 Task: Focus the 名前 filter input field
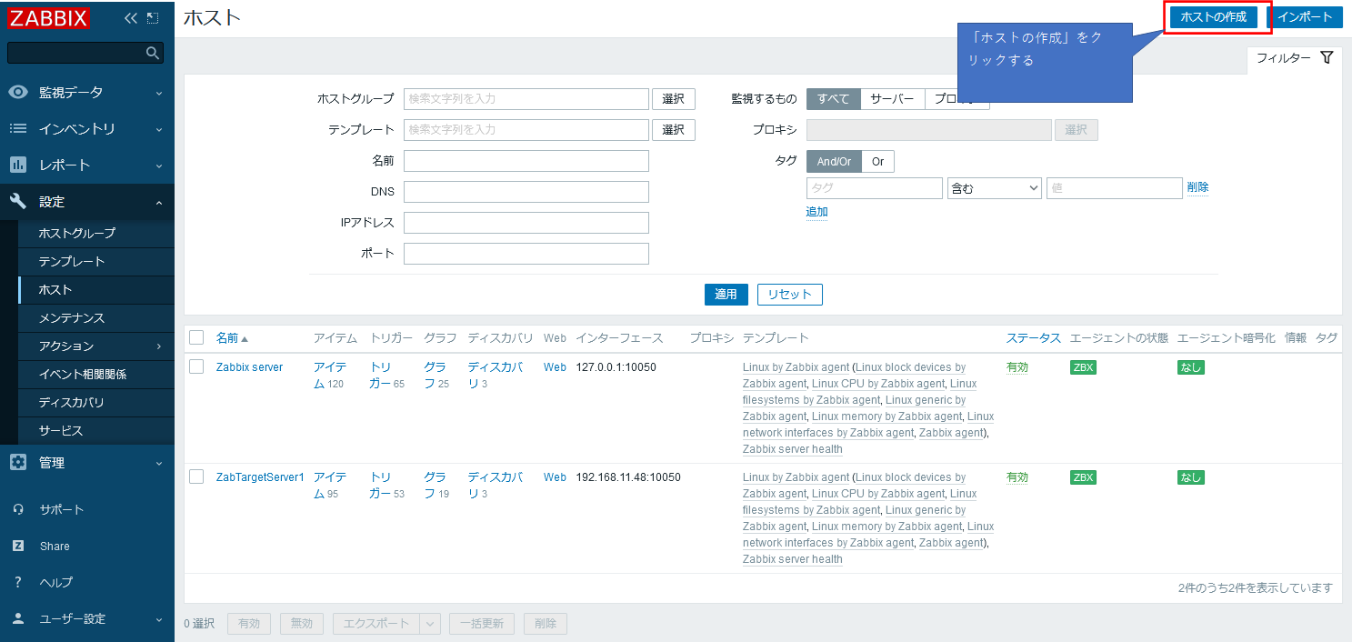[526, 161]
